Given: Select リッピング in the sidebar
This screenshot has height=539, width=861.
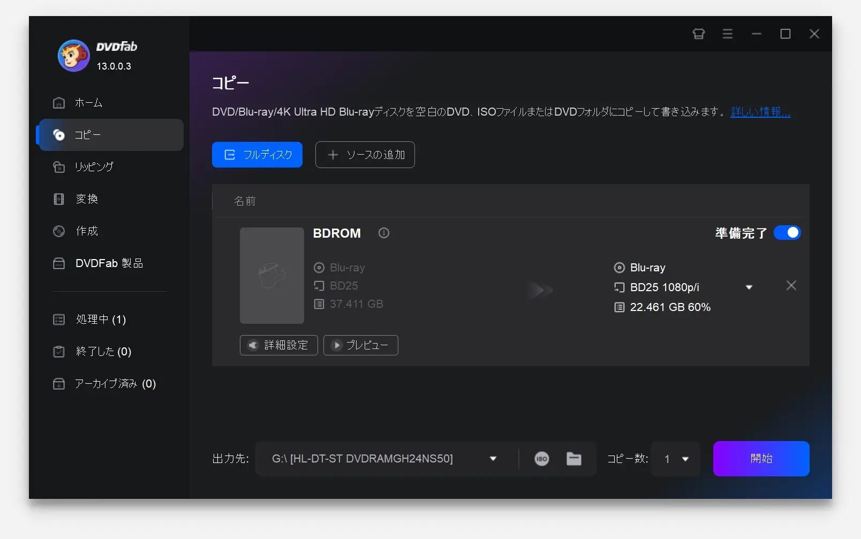Looking at the screenshot, I should tap(94, 167).
